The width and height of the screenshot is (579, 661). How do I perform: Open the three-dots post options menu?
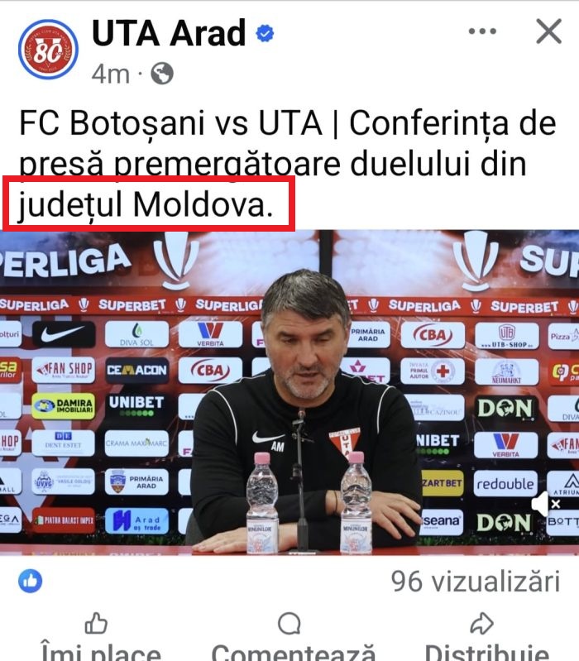[482, 31]
